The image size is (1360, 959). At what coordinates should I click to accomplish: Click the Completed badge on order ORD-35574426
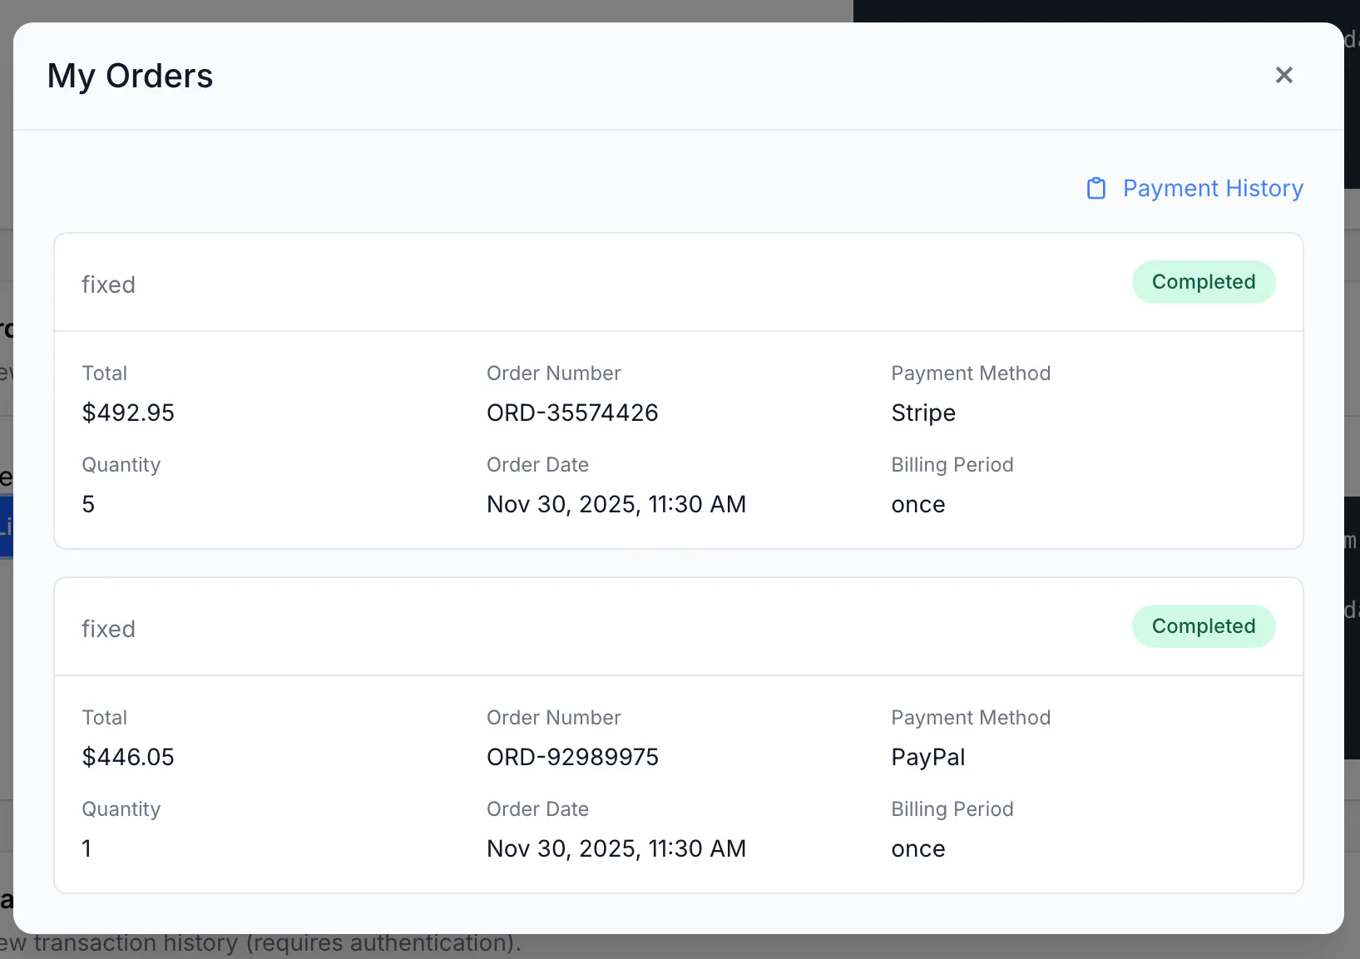1203,282
